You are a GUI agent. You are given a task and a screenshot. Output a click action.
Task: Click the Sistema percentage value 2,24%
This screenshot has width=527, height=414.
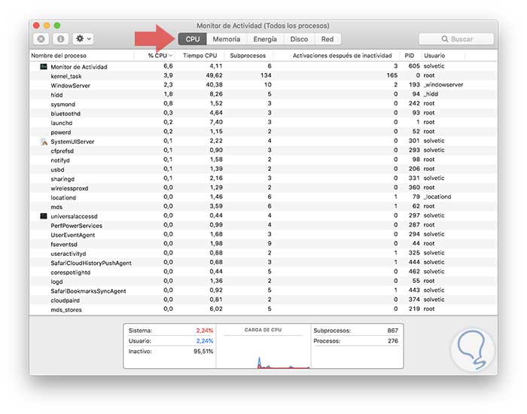coord(205,330)
